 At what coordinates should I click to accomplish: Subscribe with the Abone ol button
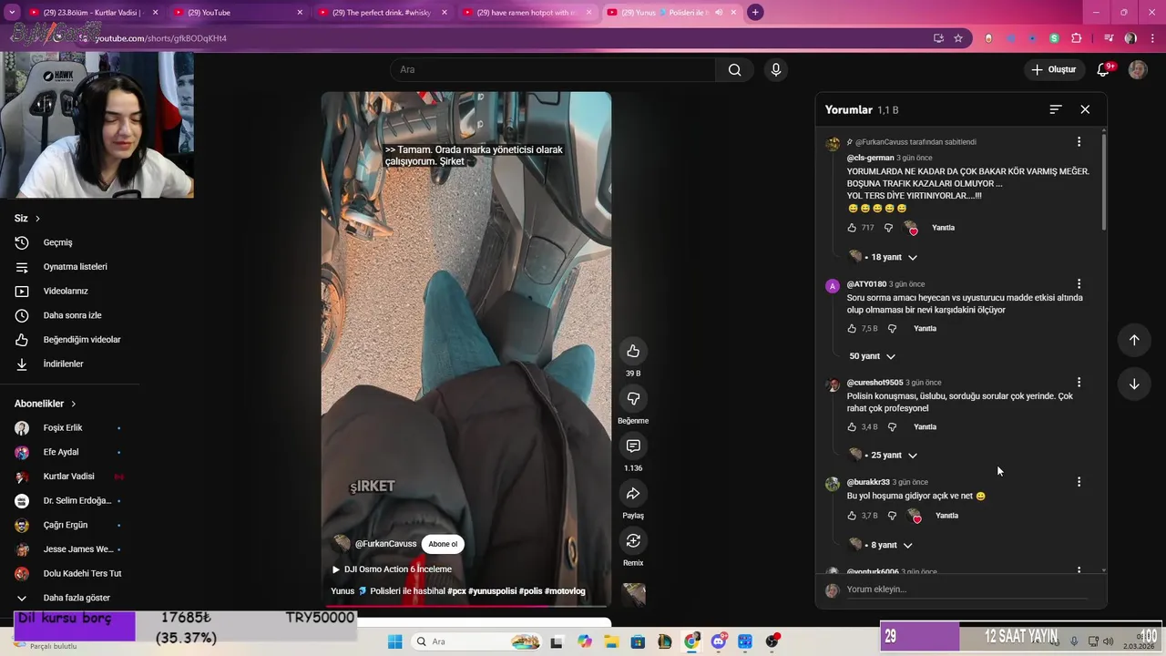[443, 544]
